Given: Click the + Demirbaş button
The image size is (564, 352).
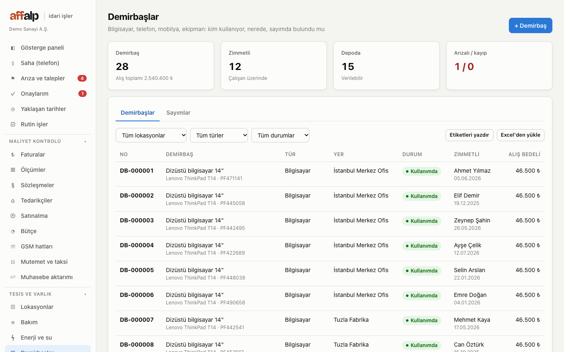Looking at the screenshot, I should pos(530,26).
